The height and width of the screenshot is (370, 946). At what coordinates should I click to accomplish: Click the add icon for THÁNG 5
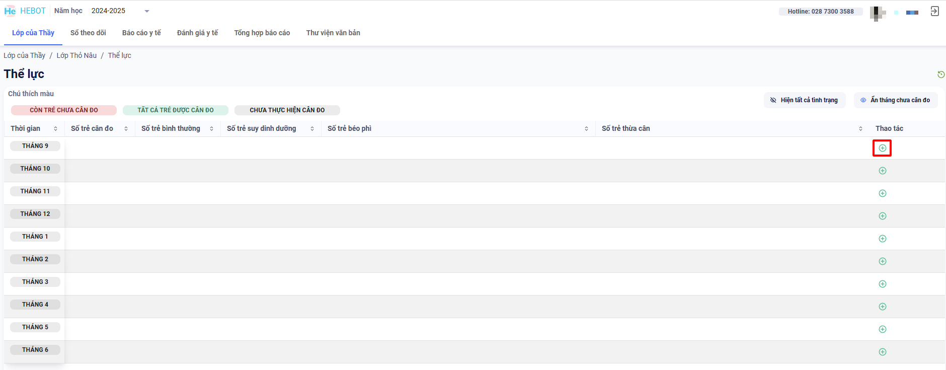(882, 329)
